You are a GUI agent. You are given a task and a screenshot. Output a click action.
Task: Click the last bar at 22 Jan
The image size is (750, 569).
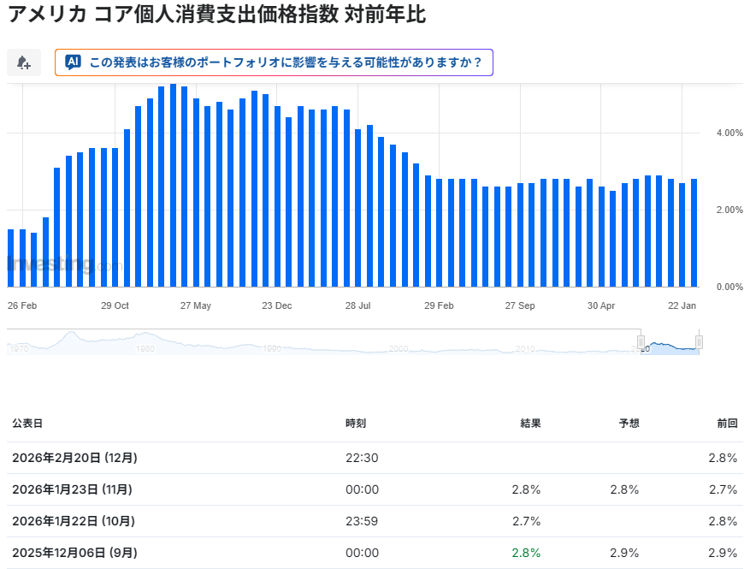694,233
